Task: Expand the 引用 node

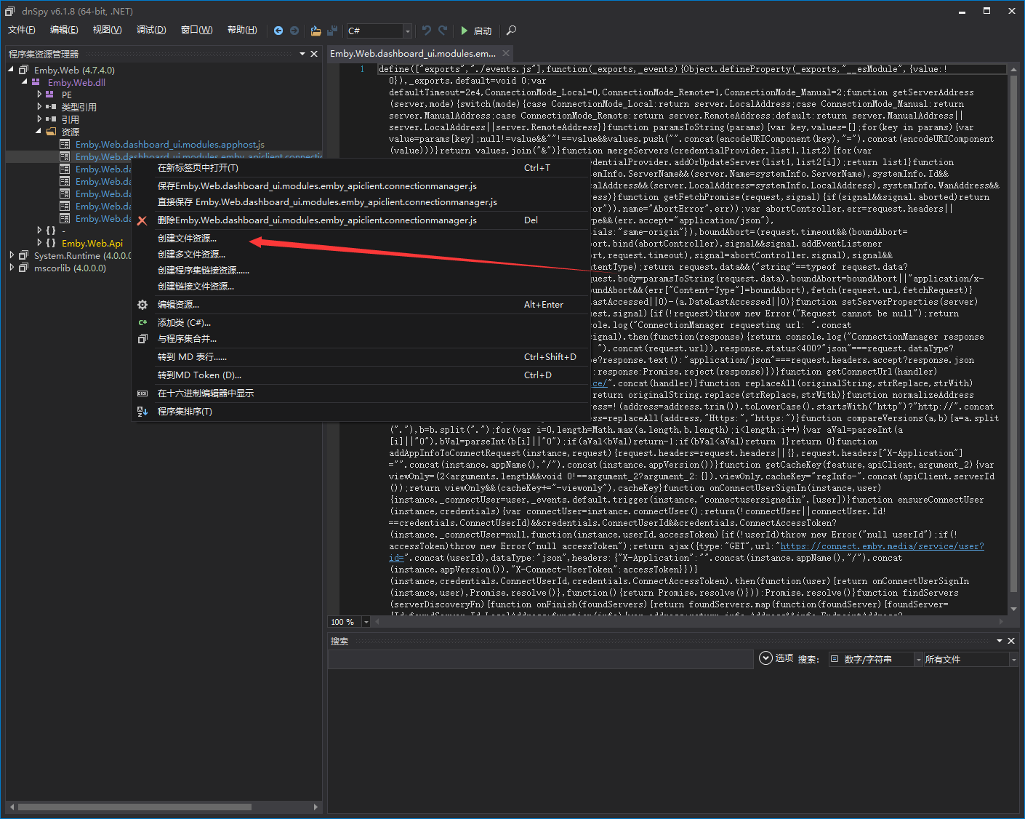Action: (x=39, y=119)
